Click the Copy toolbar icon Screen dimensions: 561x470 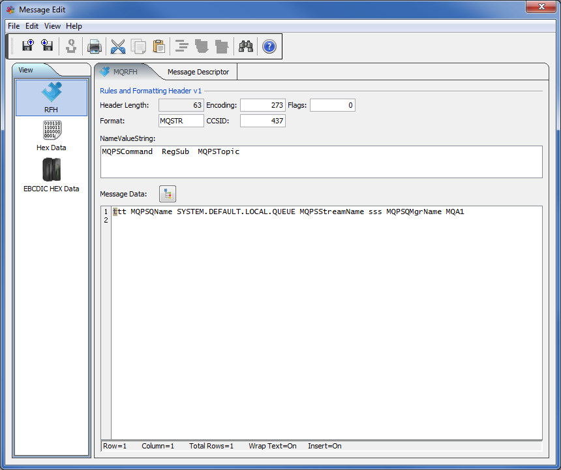pos(138,46)
